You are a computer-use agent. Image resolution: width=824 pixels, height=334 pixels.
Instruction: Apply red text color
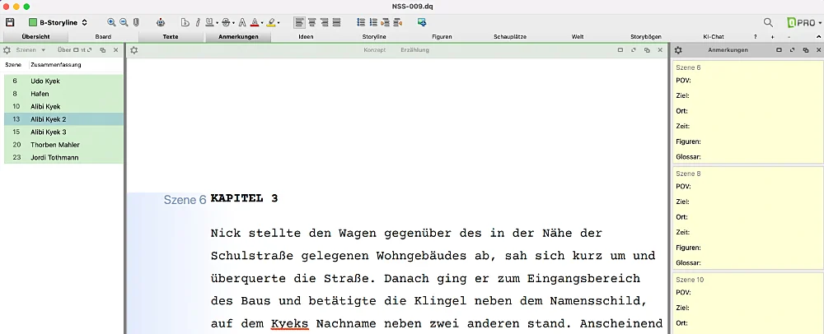tap(255, 22)
